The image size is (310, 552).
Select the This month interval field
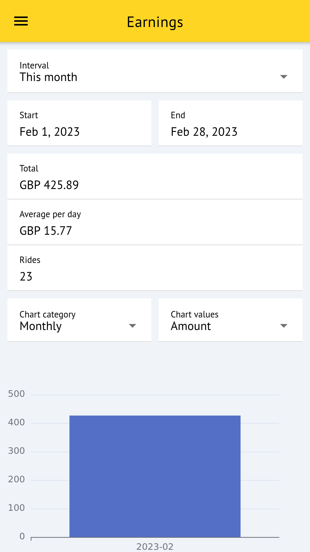[48, 77]
